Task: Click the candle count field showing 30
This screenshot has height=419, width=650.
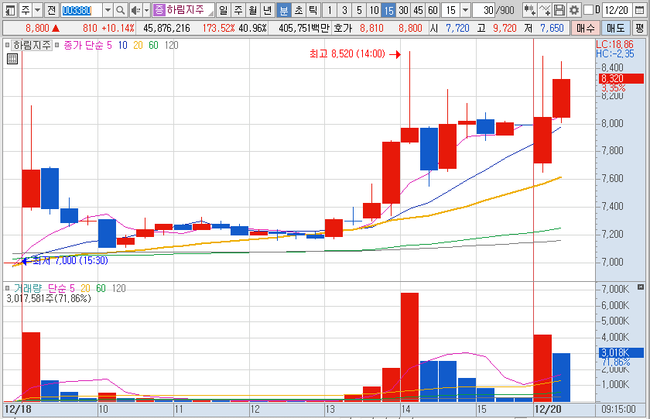Action: [484, 10]
